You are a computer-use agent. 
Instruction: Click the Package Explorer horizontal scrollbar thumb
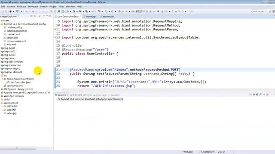tap(18, 148)
